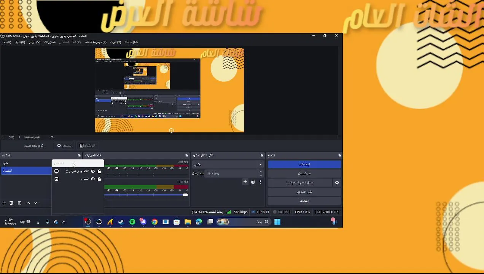Decrease transition duration with down arrow

click(260, 175)
